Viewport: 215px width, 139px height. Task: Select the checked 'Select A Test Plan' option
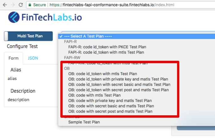88,36
